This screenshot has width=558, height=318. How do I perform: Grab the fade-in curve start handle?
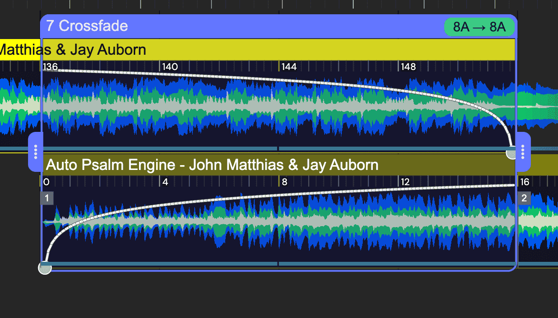click(x=45, y=268)
